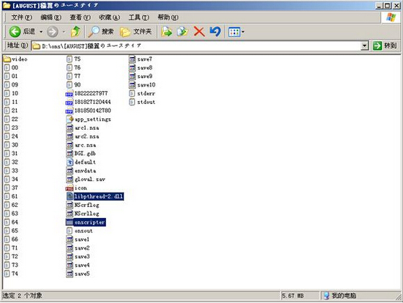The height and width of the screenshot is (303, 403).
Task: Open the Search magnifier tool
Action: pos(101,32)
